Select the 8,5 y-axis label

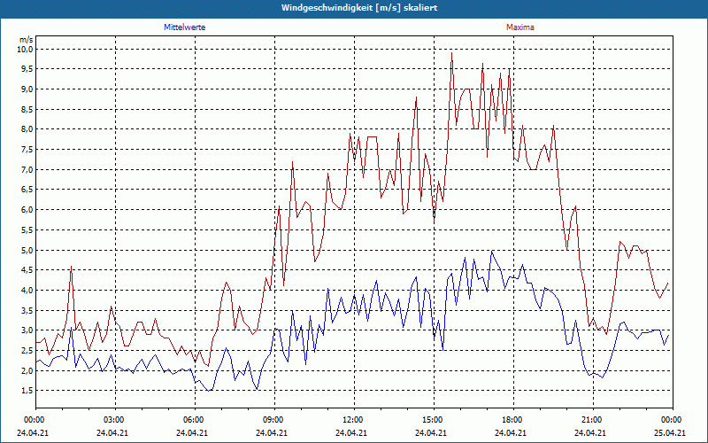(27, 109)
